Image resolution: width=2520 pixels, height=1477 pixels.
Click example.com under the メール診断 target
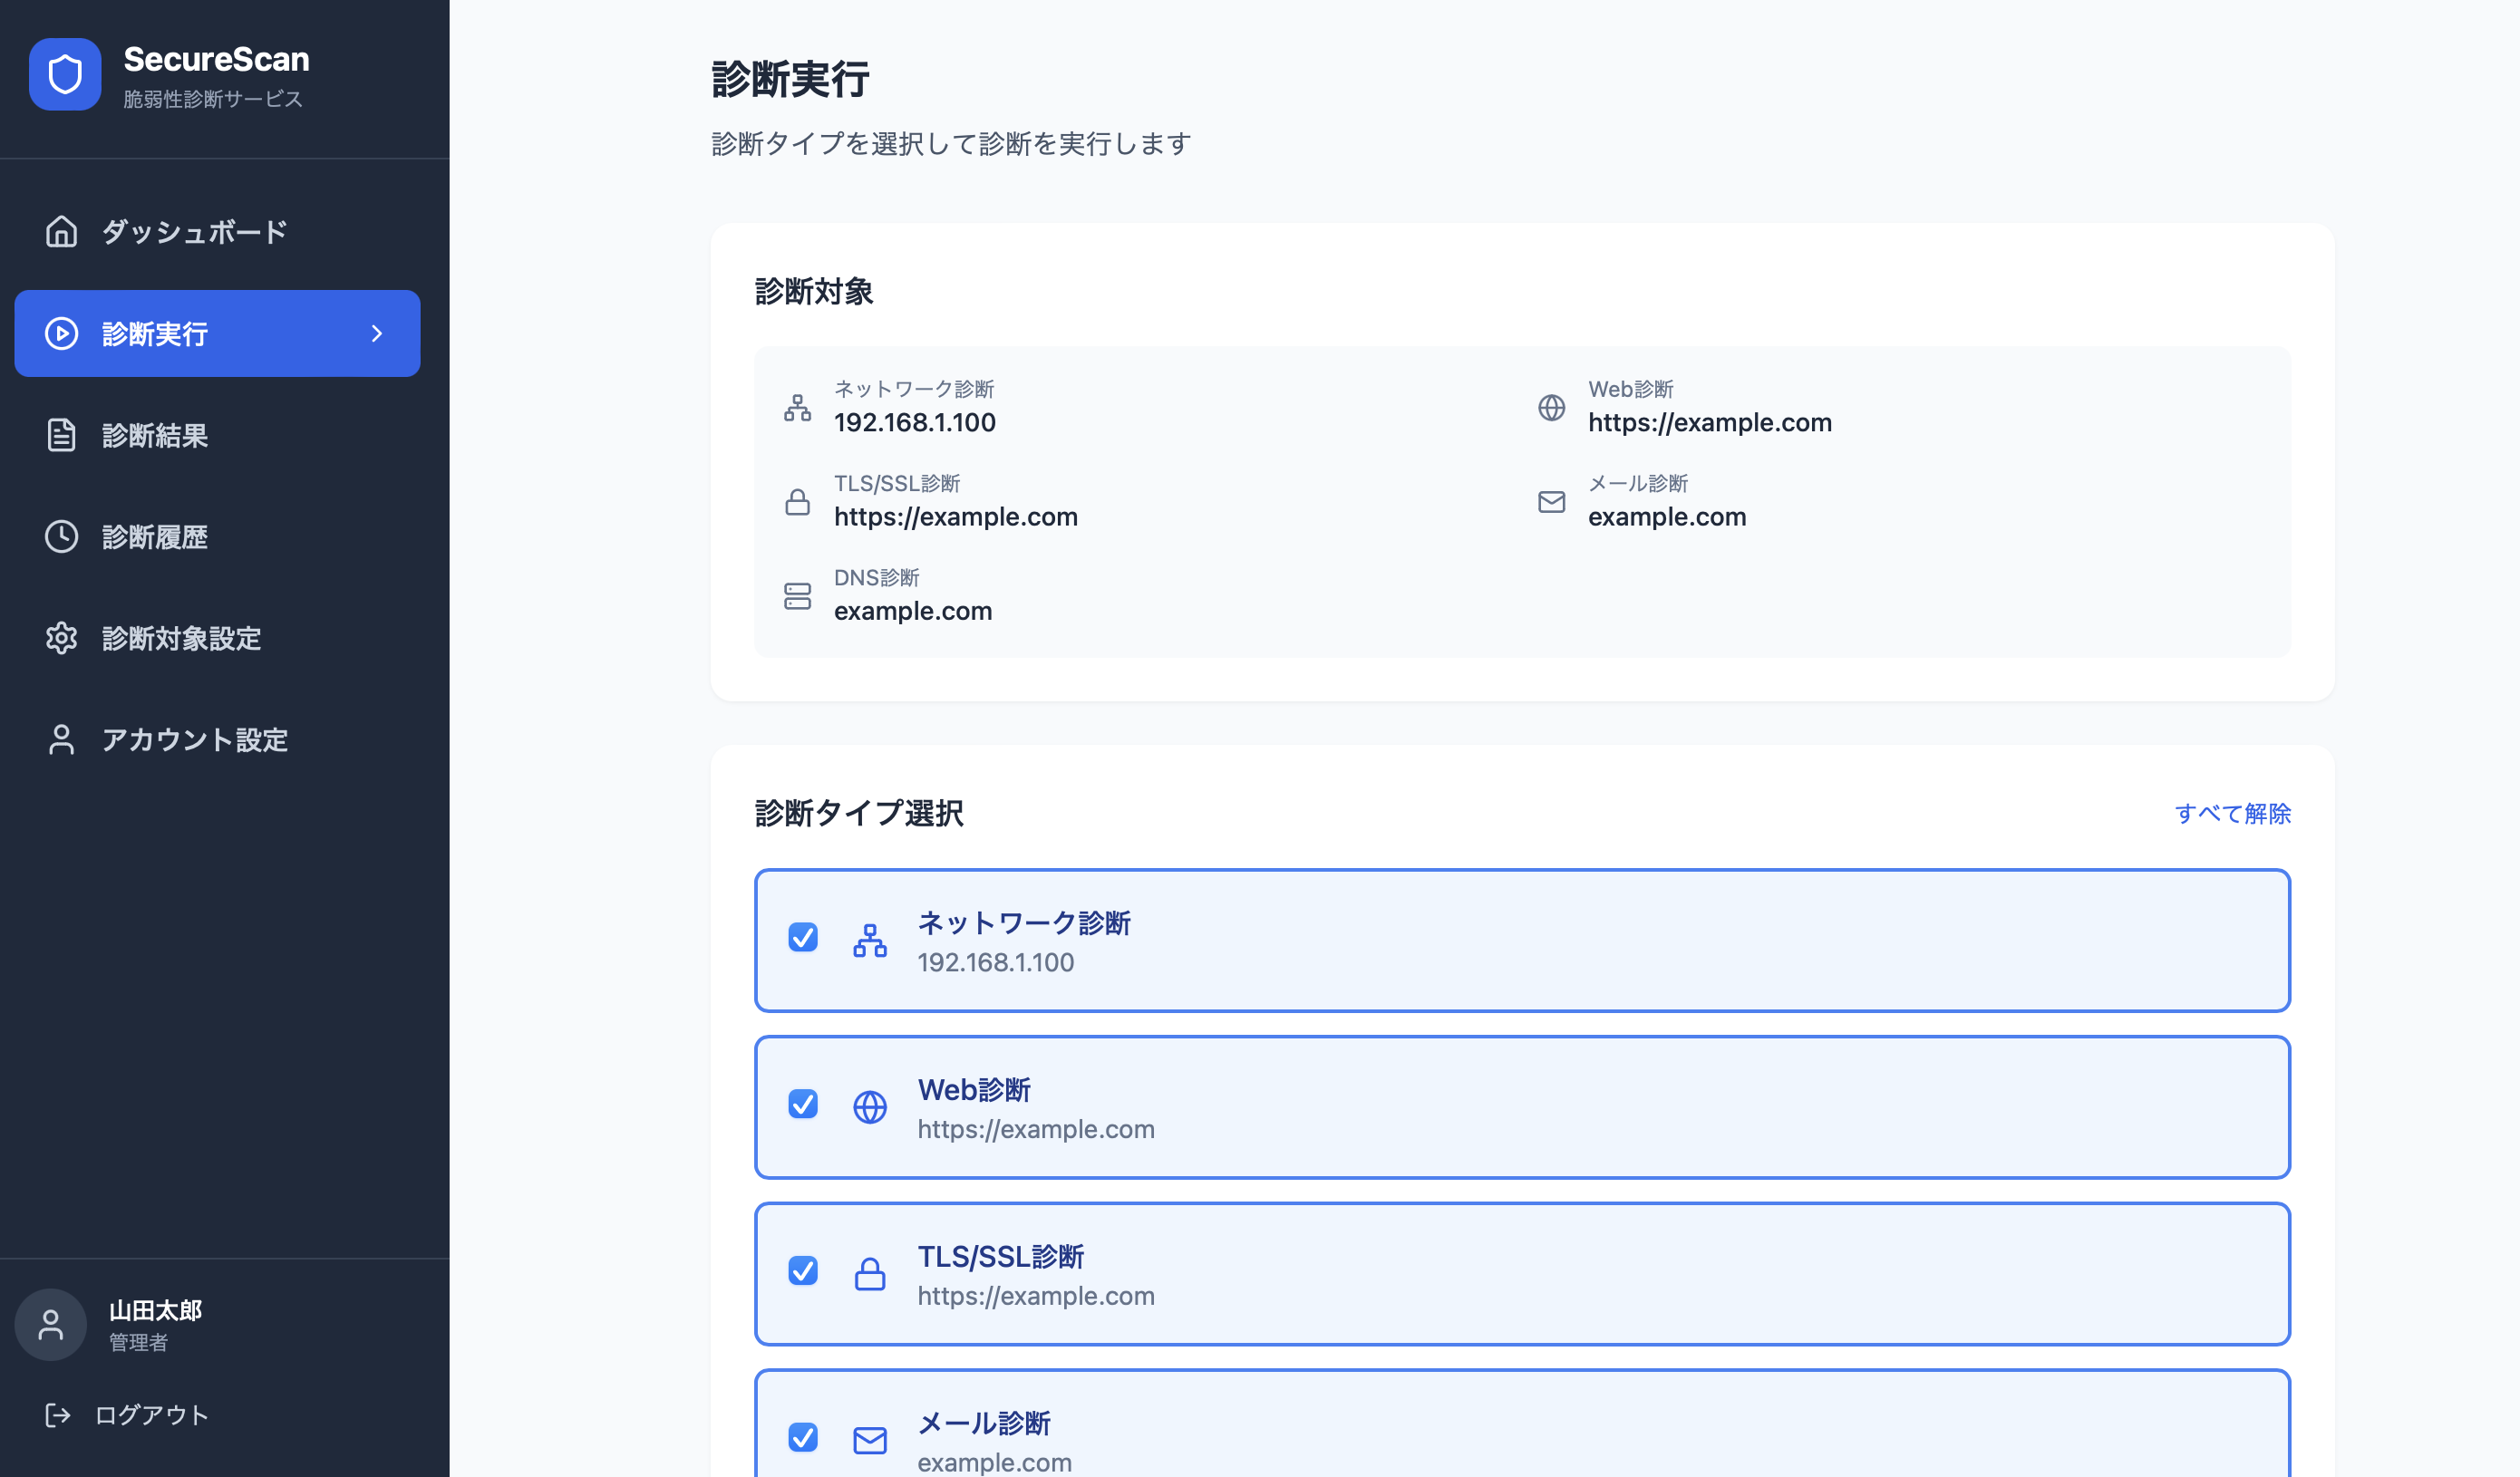pyautogui.click(x=1667, y=516)
